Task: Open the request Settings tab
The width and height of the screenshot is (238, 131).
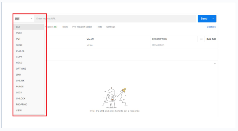Action: pos(111,27)
